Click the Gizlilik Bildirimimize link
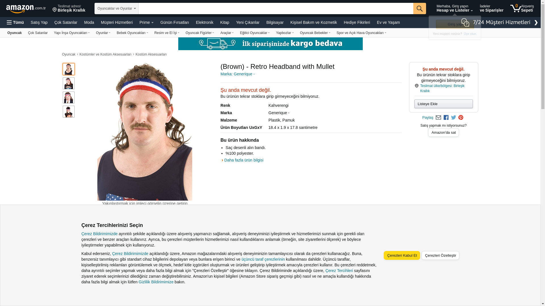The width and height of the screenshot is (545, 306). 156,282
